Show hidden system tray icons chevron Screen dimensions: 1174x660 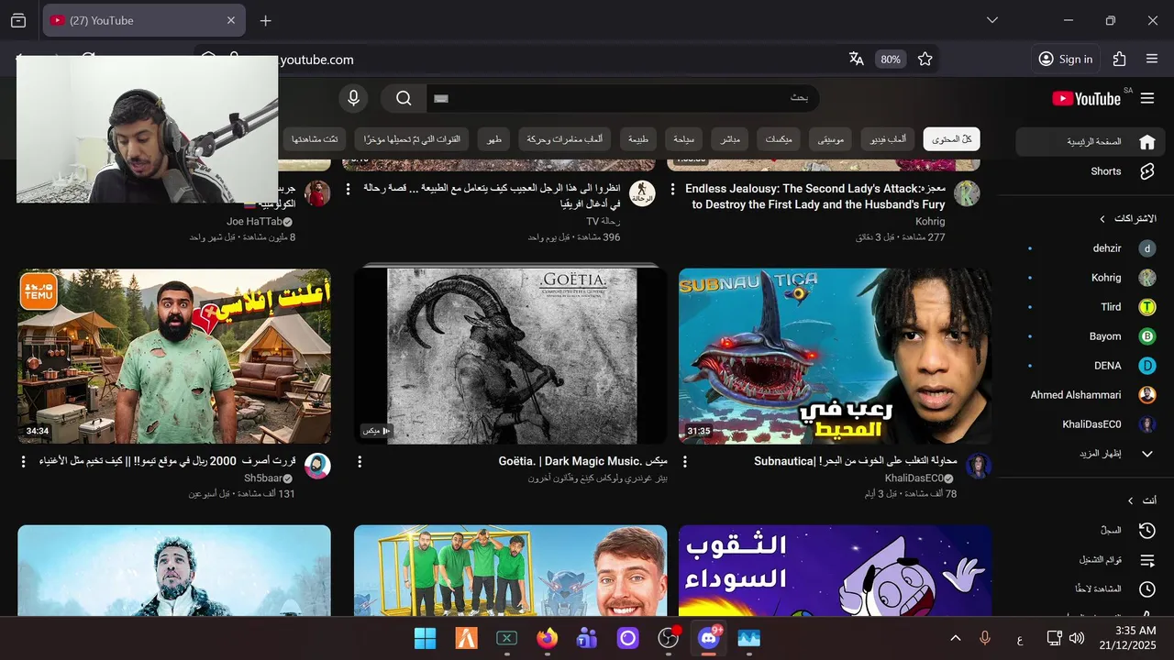(x=955, y=638)
